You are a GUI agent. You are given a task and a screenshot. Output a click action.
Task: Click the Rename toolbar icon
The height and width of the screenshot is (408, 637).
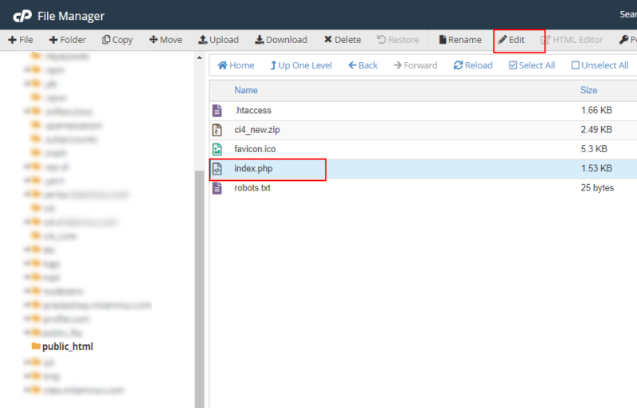(x=444, y=40)
